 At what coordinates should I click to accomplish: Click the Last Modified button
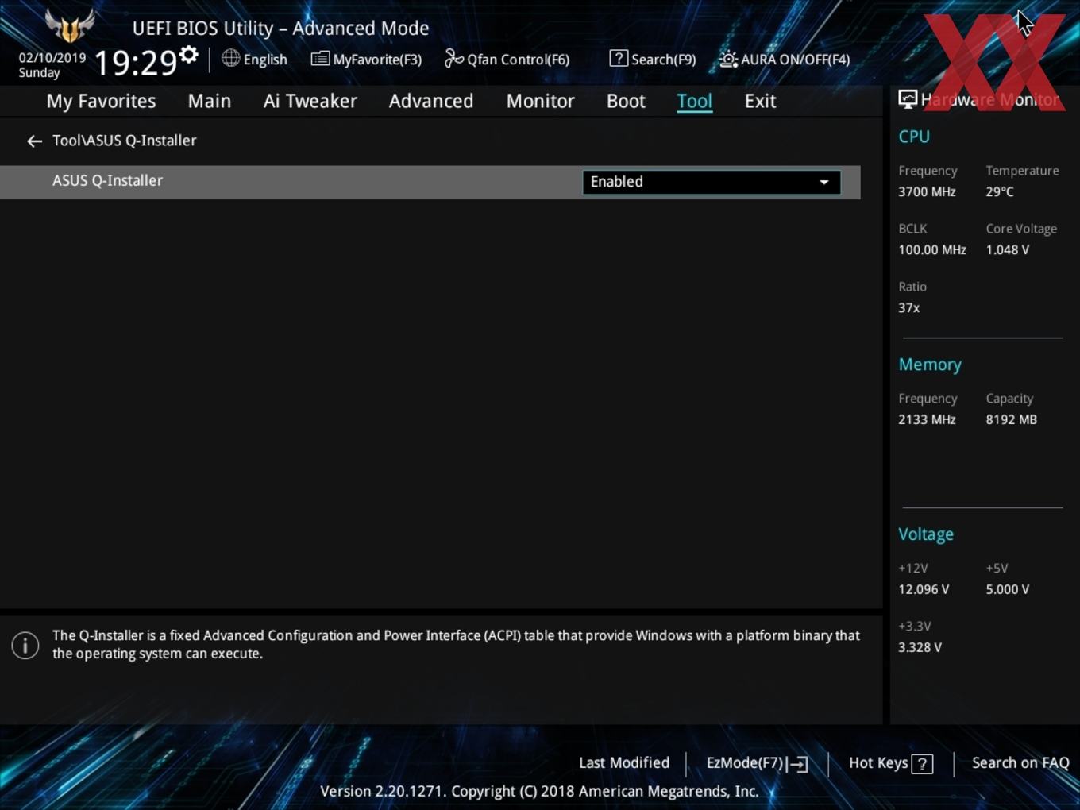[624, 762]
